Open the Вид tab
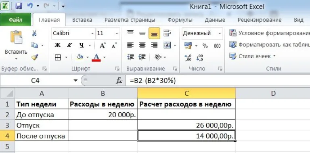The width and height of the screenshot is (310, 153). [x=299, y=20]
